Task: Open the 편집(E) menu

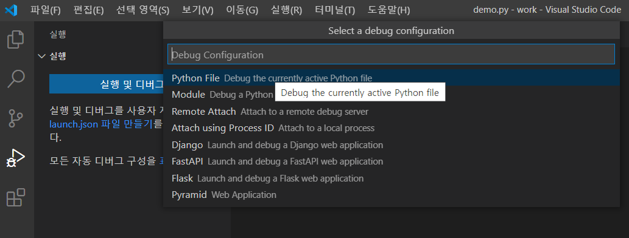Action: point(88,10)
